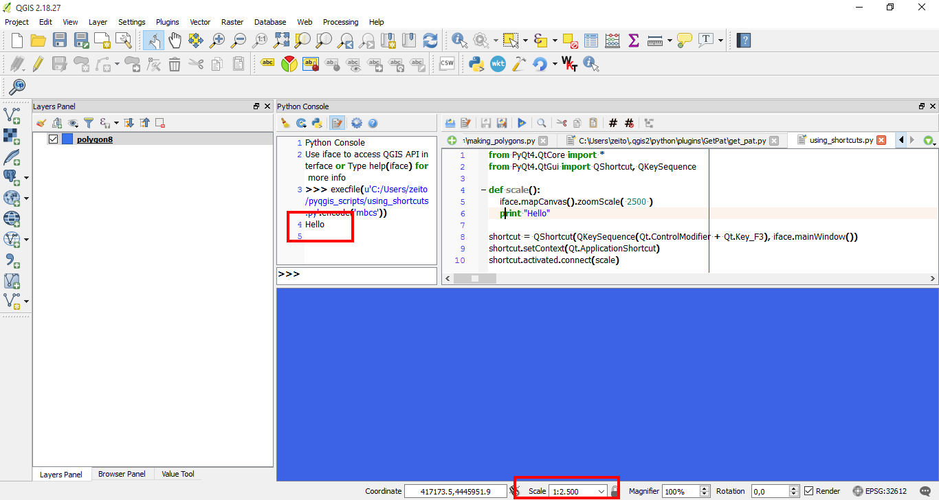Open the Select Features tool dropdown arrow
Image resolution: width=939 pixels, height=500 pixels.
525,41
